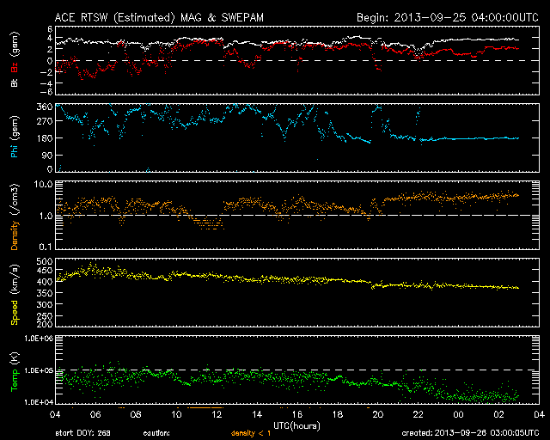The width and height of the screenshot is (550, 440).
Task: Click the "250" tick on the Speed axis
Action: (45, 316)
